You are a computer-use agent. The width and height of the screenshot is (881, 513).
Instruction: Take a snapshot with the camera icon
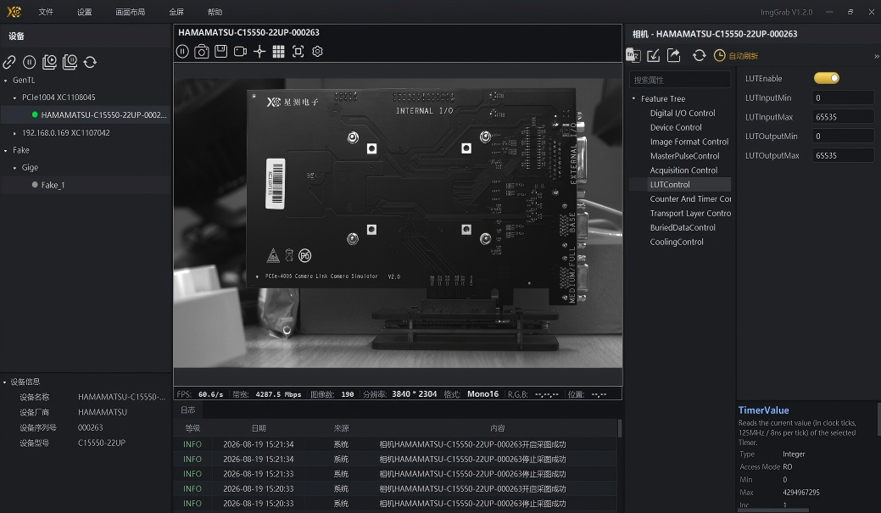pyautogui.click(x=202, y=52)
